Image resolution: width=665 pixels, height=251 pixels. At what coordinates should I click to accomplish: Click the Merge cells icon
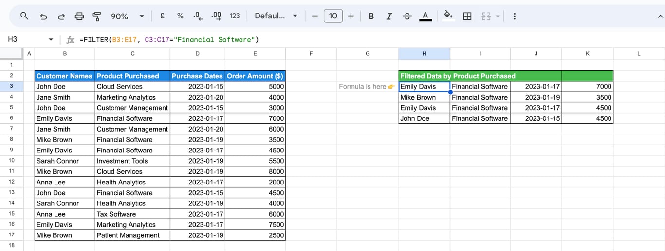point(486,16)
